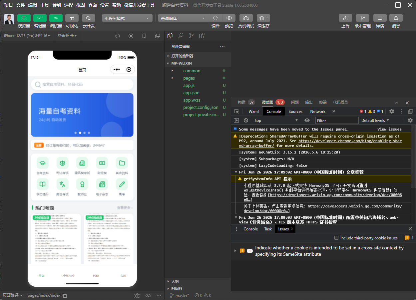This screenshot has height=300, width=416.
Task: Toggle the editor panel (编辑器) button
Action: [x=40, y=18]
